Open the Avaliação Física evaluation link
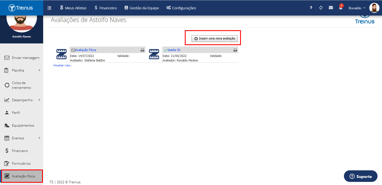 85,50
